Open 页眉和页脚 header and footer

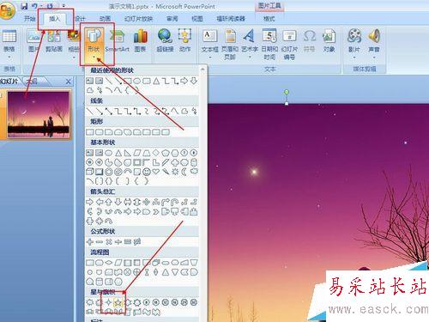(x=230, y=45)
